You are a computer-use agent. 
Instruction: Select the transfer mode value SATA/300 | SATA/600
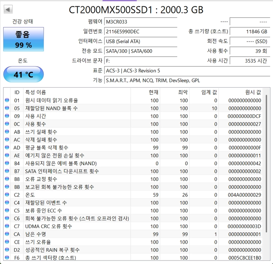141,51
